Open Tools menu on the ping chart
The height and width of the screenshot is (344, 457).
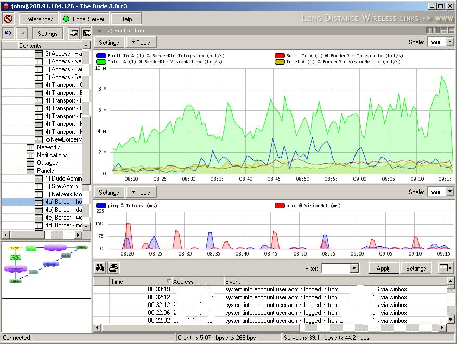[x=141, y=192]
